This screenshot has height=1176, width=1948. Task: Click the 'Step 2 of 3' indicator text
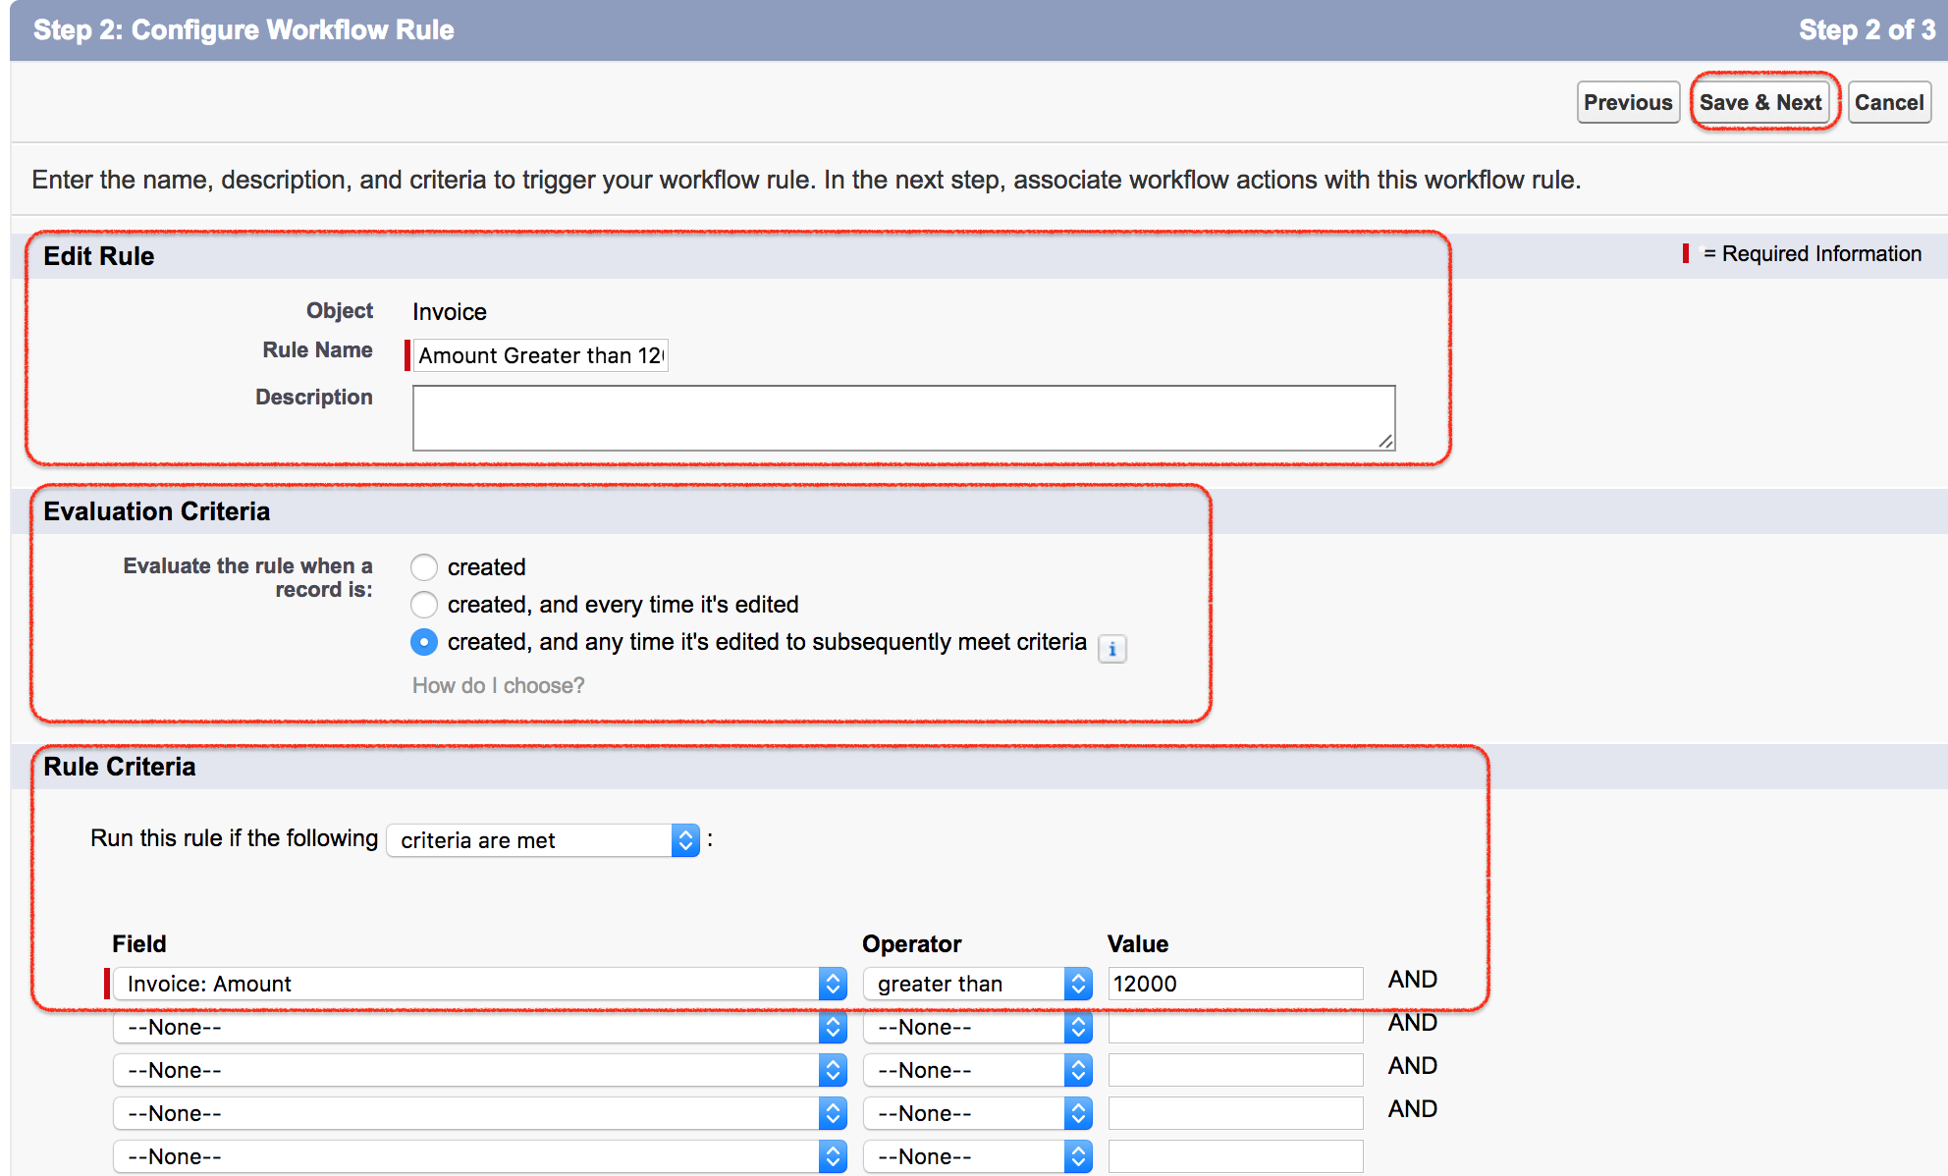pyautogui.click(x=1867, y=30)
